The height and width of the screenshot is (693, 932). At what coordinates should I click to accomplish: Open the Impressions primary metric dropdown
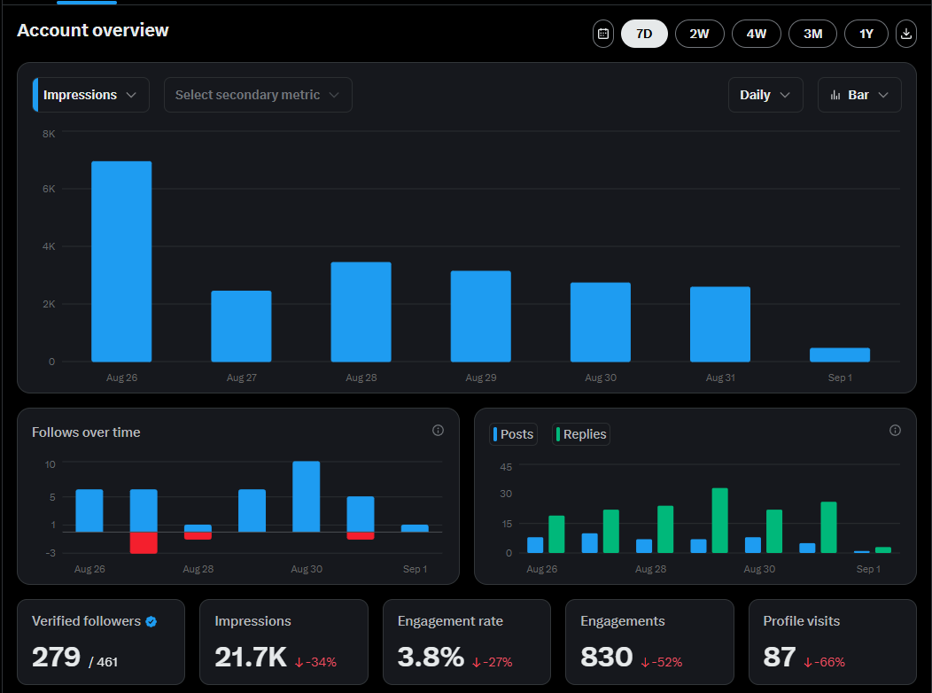coord(91,95)
